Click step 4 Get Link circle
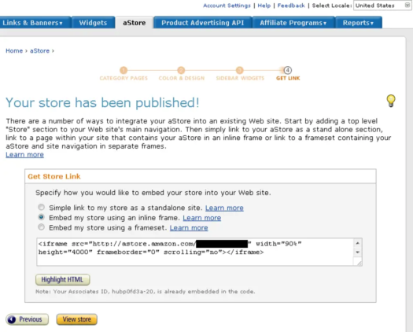The width and height of the screenshot is (413, 332). 288,70
